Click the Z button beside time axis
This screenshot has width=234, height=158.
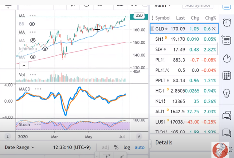8,137
